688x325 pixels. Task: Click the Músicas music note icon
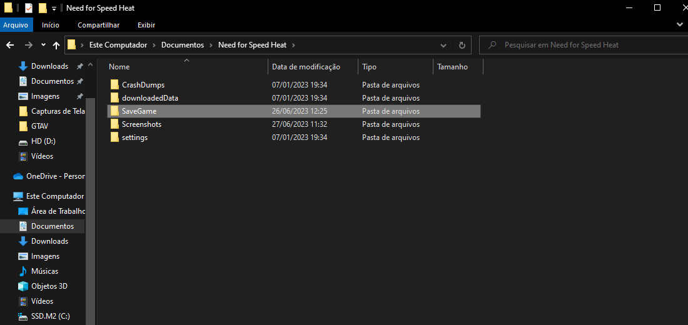(23, 271)
